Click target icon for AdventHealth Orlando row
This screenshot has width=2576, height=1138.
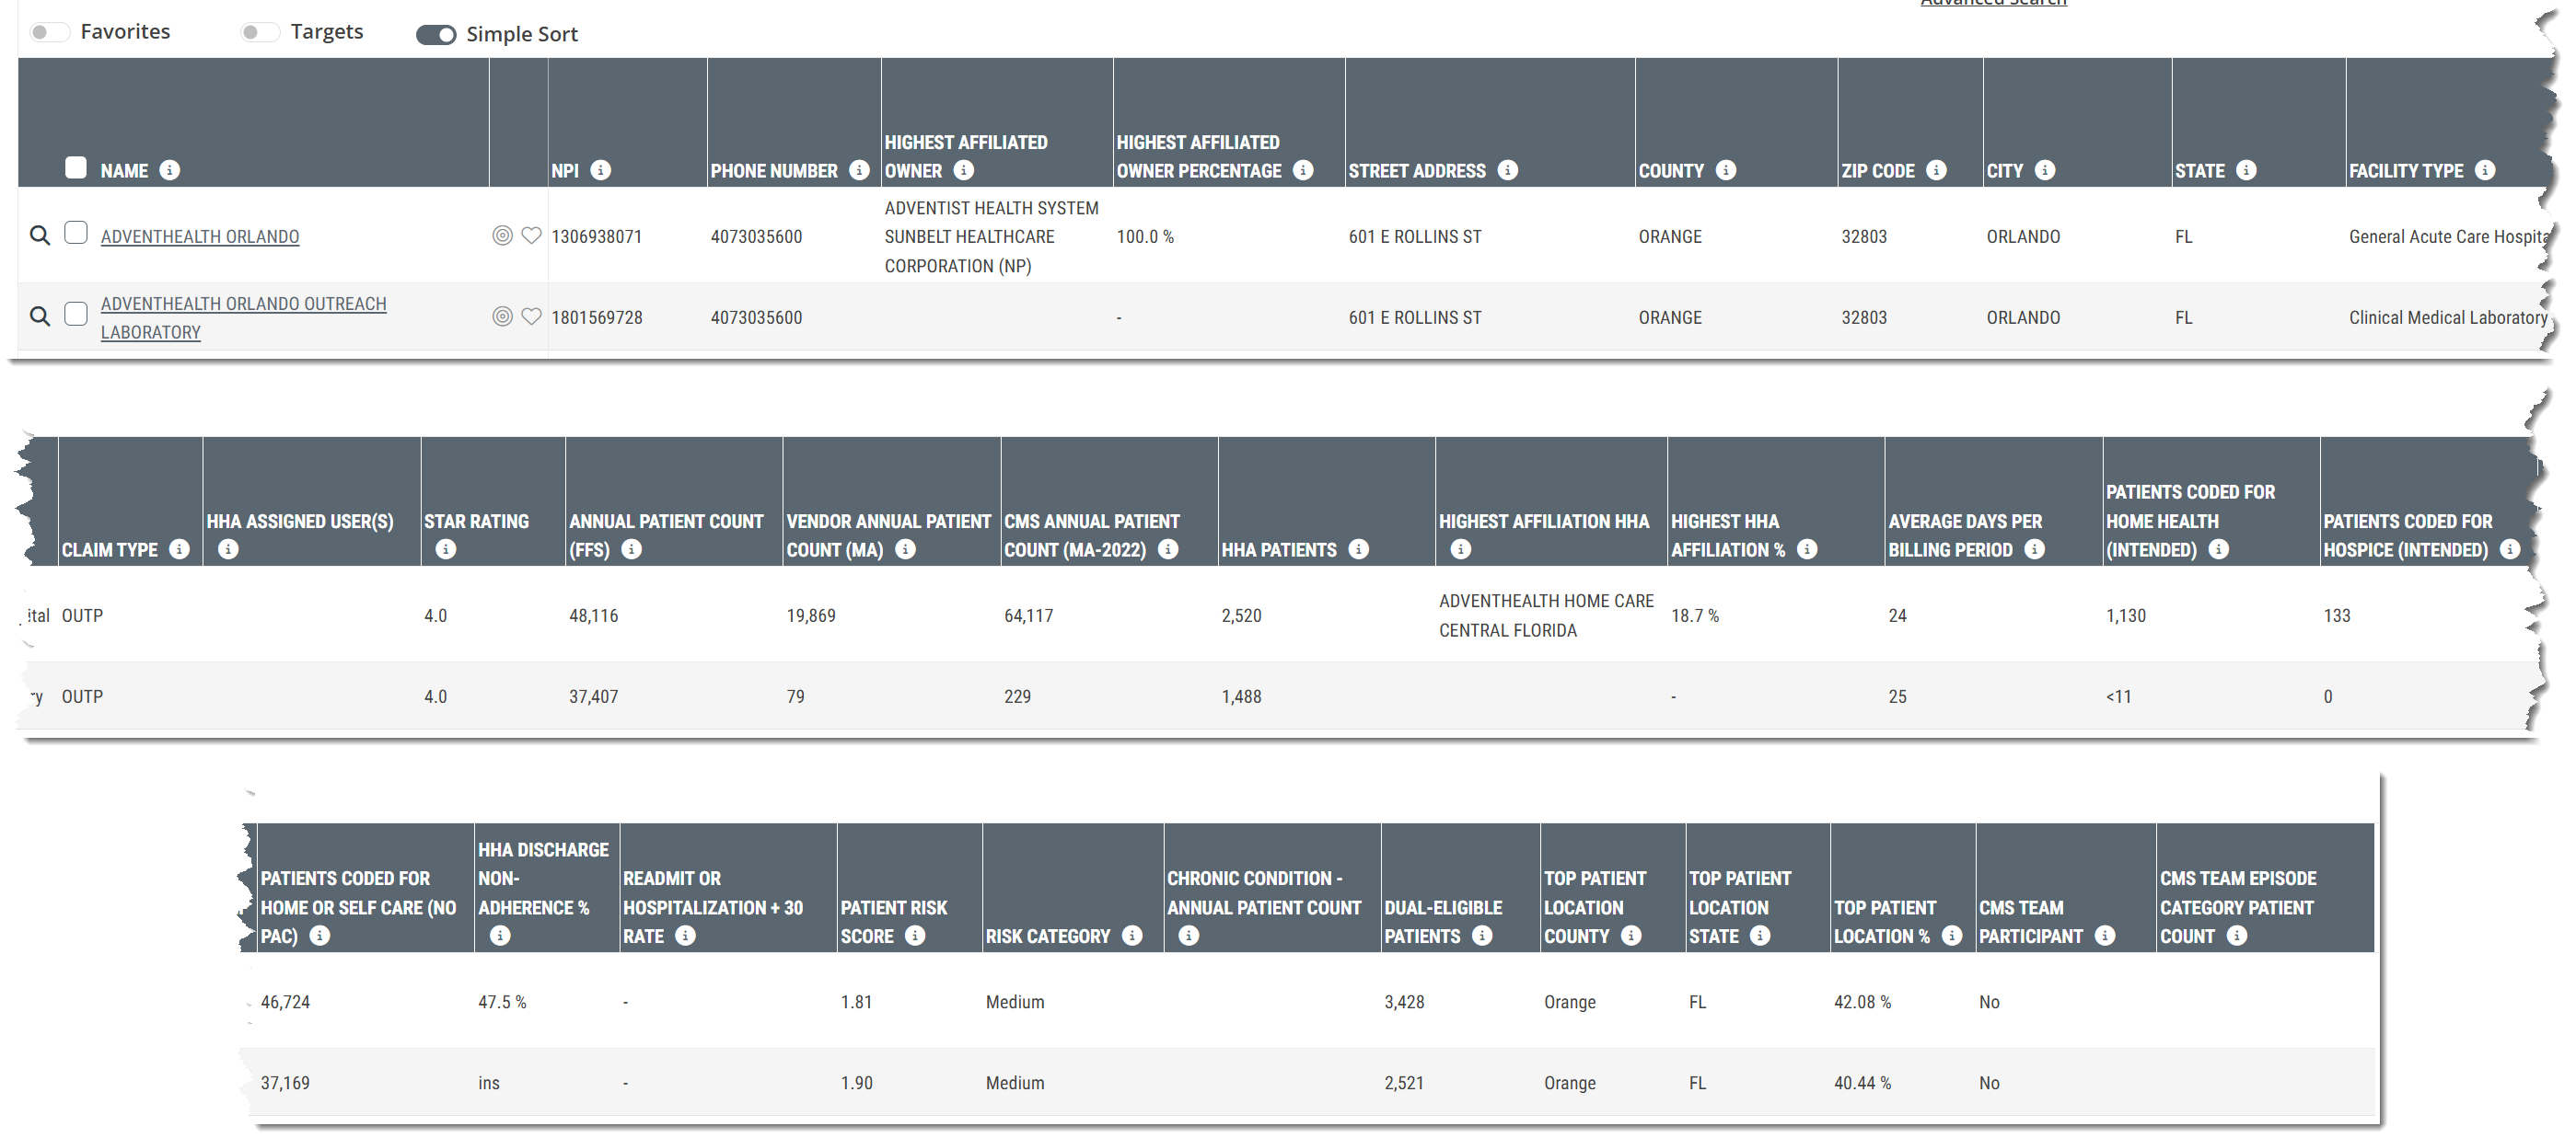click(502, 236)
